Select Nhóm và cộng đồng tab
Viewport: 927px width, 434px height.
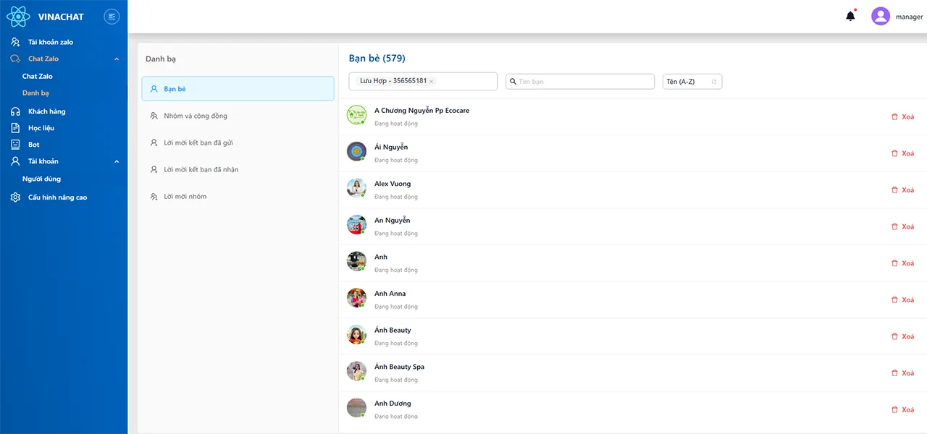pos(196,116)
